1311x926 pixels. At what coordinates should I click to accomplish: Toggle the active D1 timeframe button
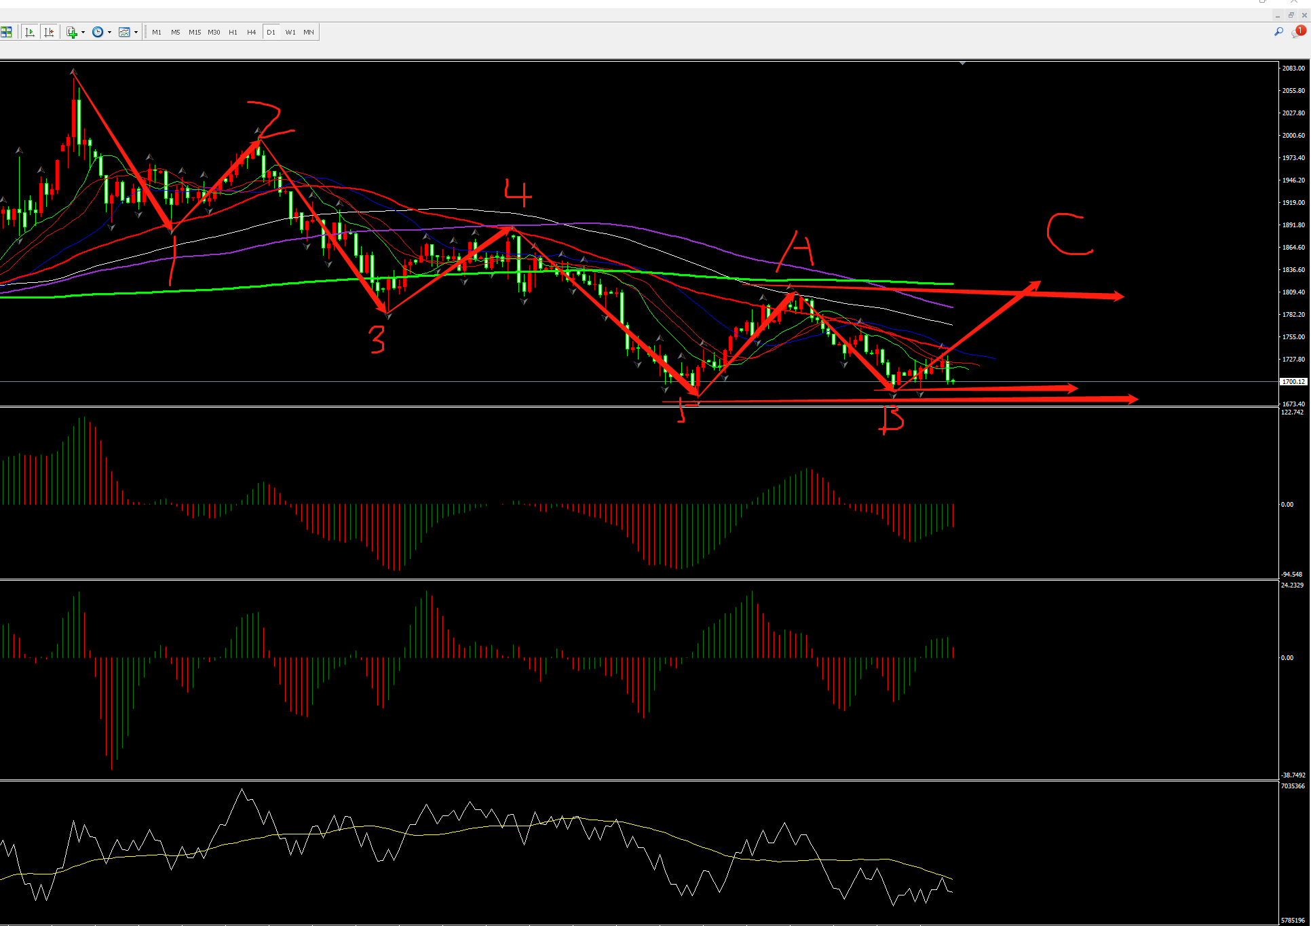271,32
